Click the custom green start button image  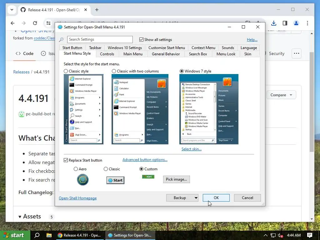[148, 177]
